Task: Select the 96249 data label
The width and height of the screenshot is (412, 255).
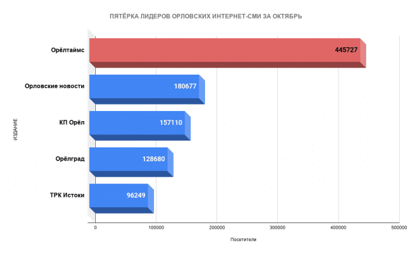Action: (x=136, y=196)
